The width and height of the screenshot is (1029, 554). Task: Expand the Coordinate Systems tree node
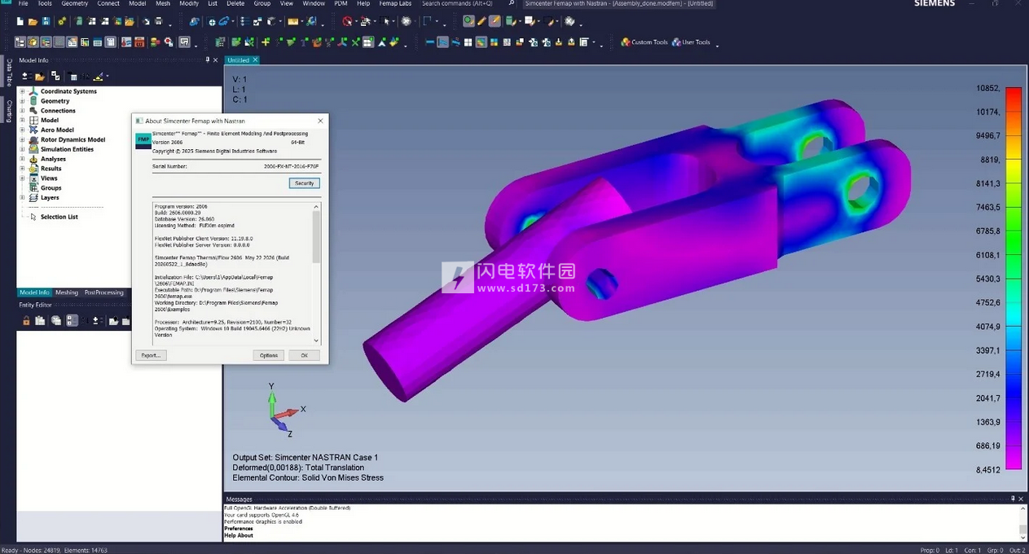click(x=22, y=91)
